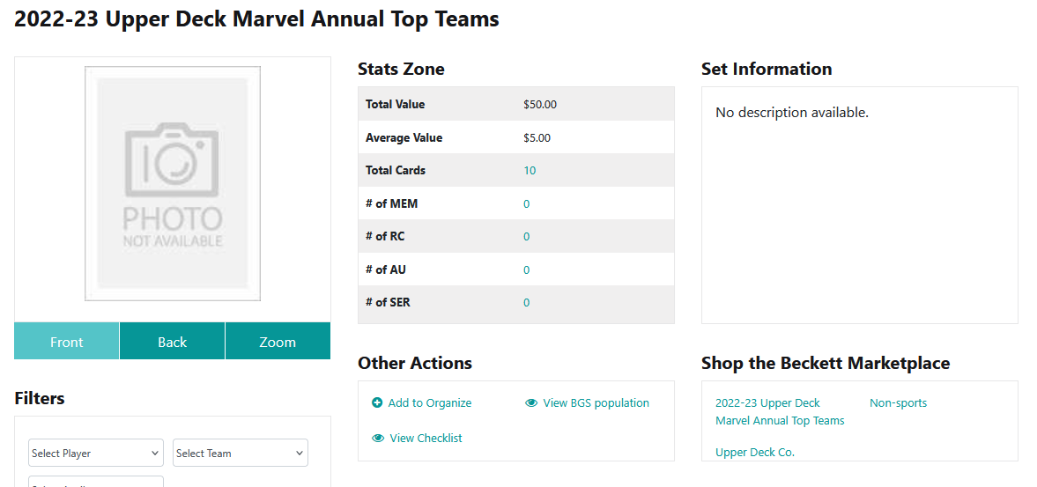The width and height of the screenshot is (1037, 487).
Task: Click the plus icon beside Add to Organize
Action: 377,402
